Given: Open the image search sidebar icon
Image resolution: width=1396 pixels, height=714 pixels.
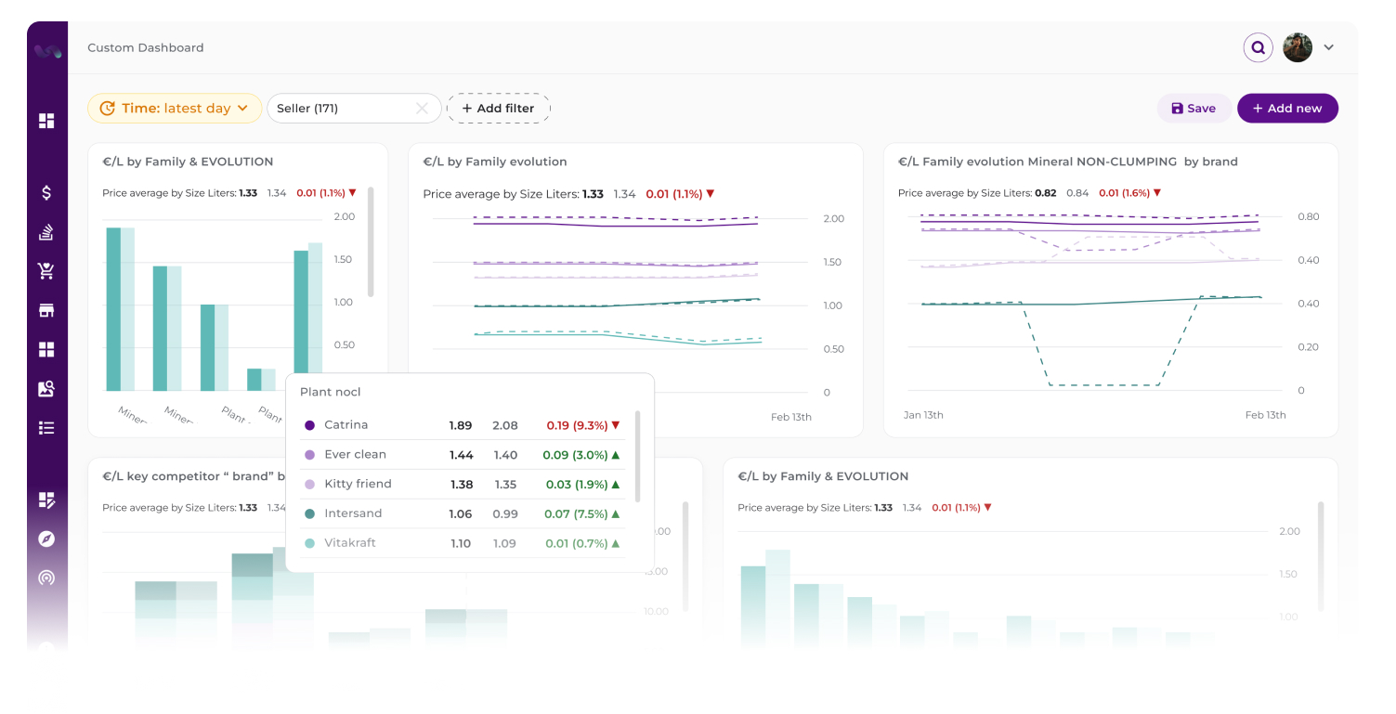Looking at the screenshot, I should pos(46,389).
